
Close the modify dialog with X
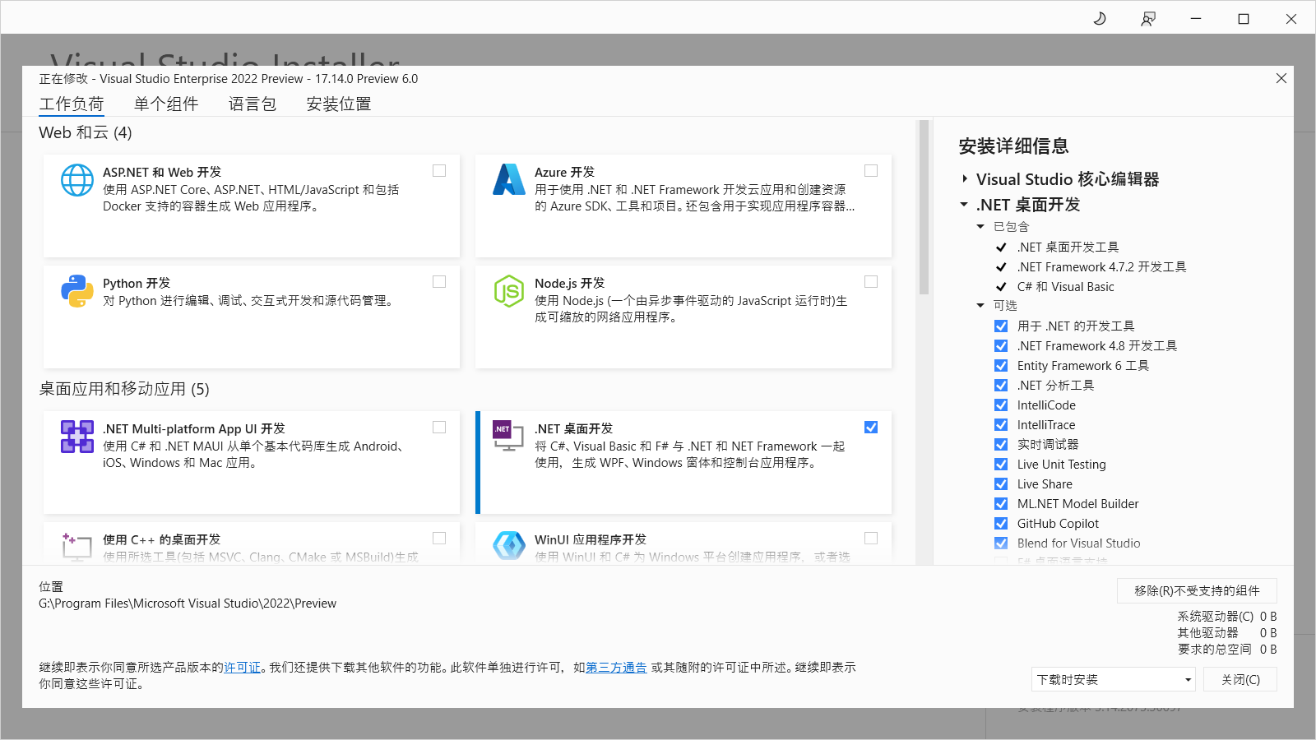tap(1281, 78)
